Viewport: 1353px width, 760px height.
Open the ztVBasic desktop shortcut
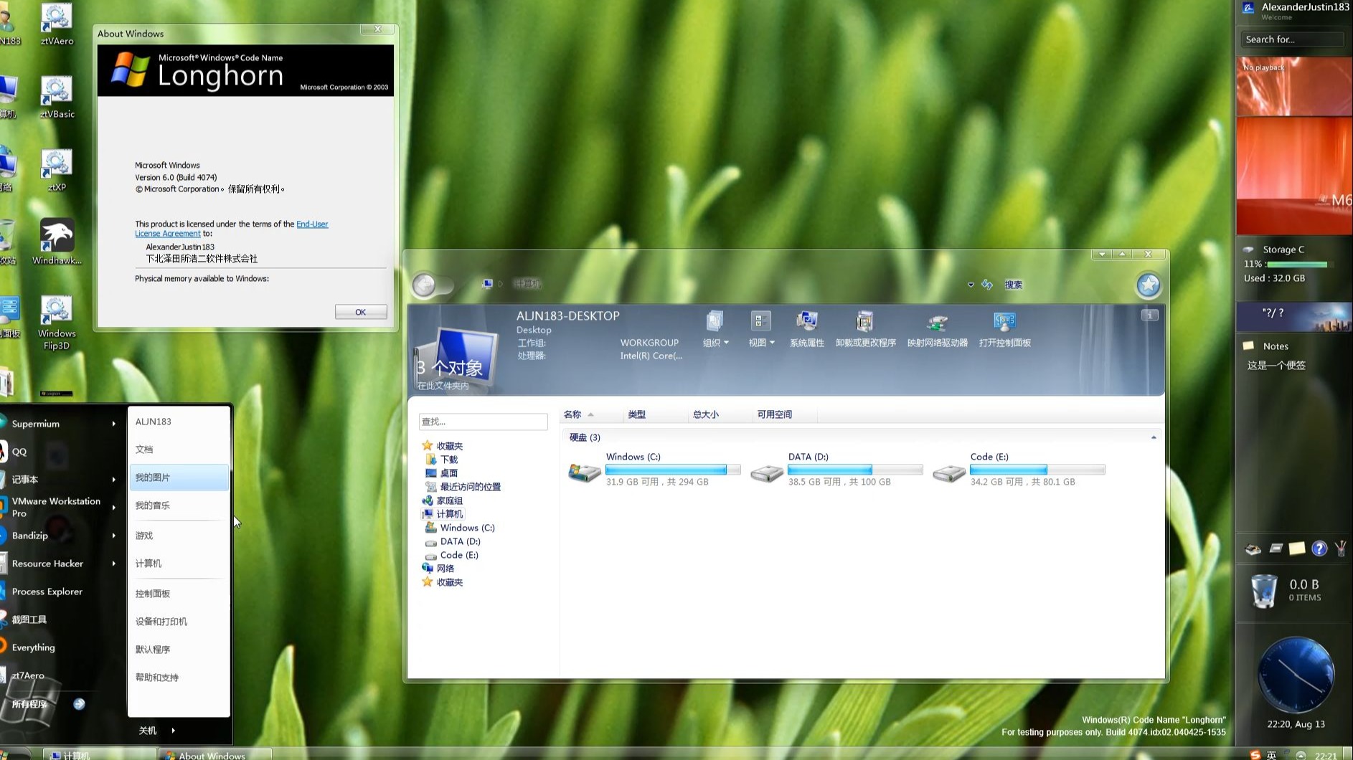point(57,98)
